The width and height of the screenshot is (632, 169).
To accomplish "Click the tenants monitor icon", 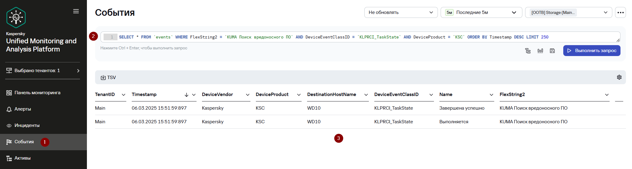I will 9,71.
